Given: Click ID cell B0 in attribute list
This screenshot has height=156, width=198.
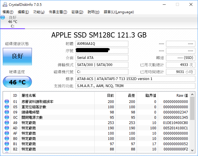Looking at the screenshot, I should pos(15,139).
